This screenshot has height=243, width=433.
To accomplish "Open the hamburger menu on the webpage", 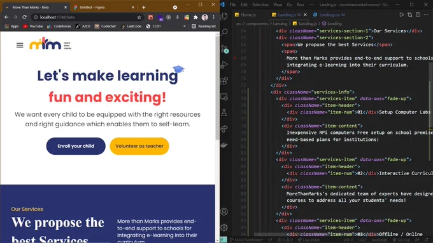I will pos(20,45).
